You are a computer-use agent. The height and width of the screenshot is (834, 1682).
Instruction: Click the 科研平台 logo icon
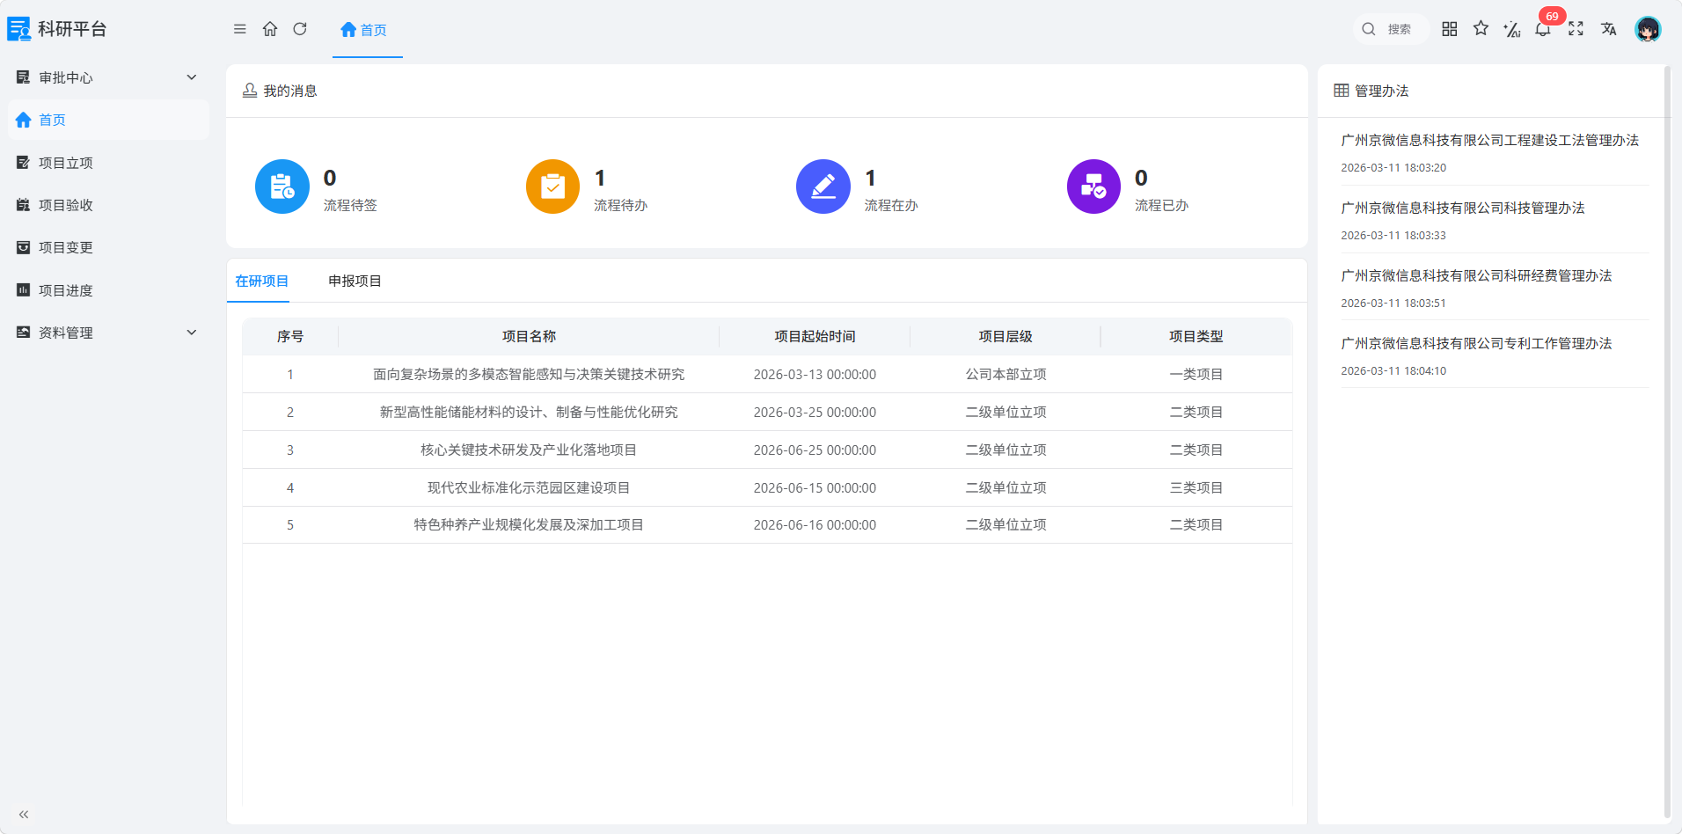point(18,29)
